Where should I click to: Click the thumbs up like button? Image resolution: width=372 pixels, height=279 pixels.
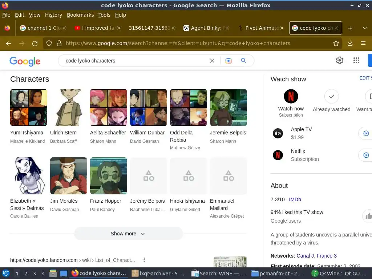coord(368,216)
